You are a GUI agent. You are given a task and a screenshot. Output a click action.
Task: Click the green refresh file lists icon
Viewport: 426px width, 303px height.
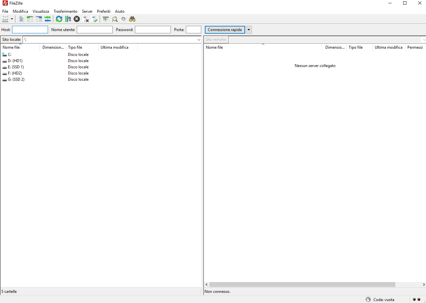tap(59, 19)
